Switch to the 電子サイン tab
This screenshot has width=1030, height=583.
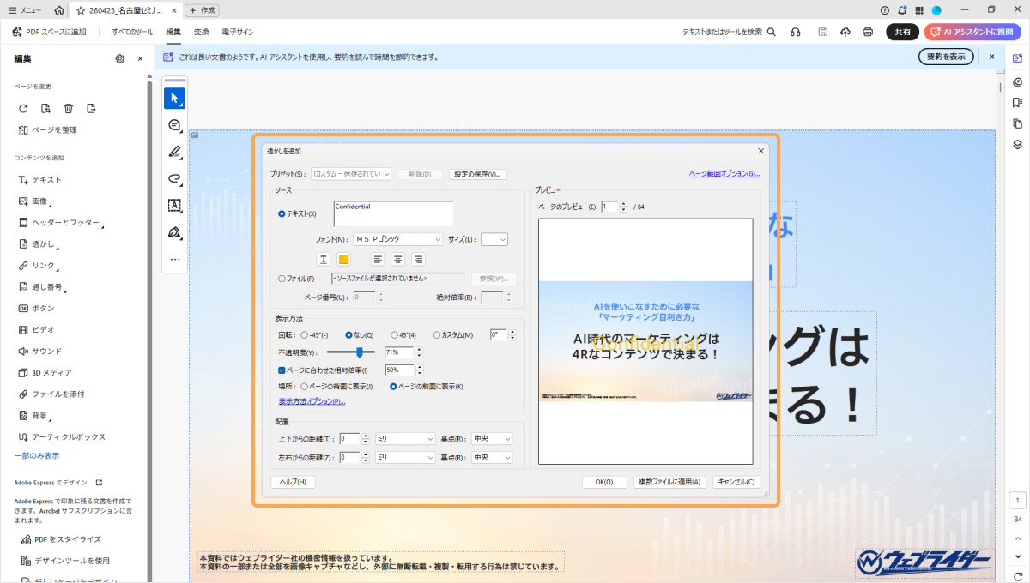pos(238,32)
